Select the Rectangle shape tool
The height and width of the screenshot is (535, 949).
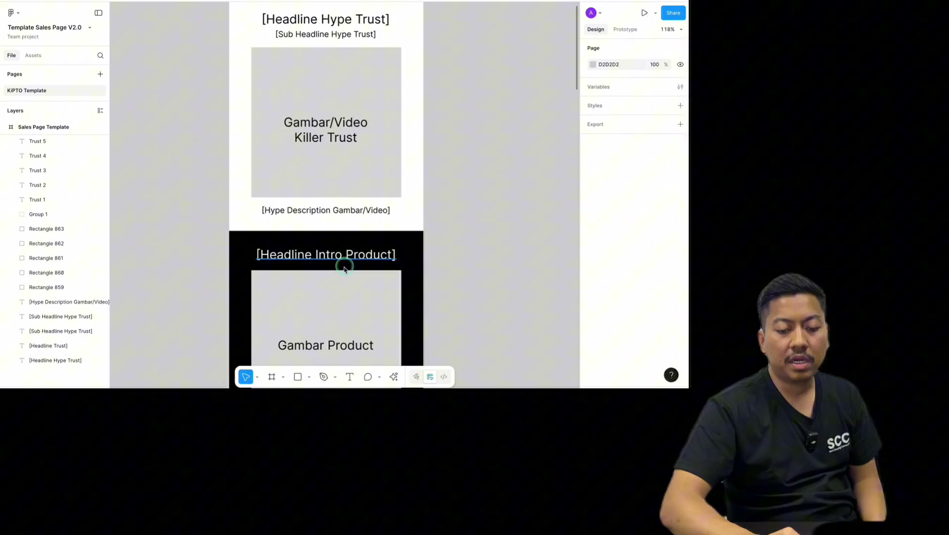tap(298, 377)
